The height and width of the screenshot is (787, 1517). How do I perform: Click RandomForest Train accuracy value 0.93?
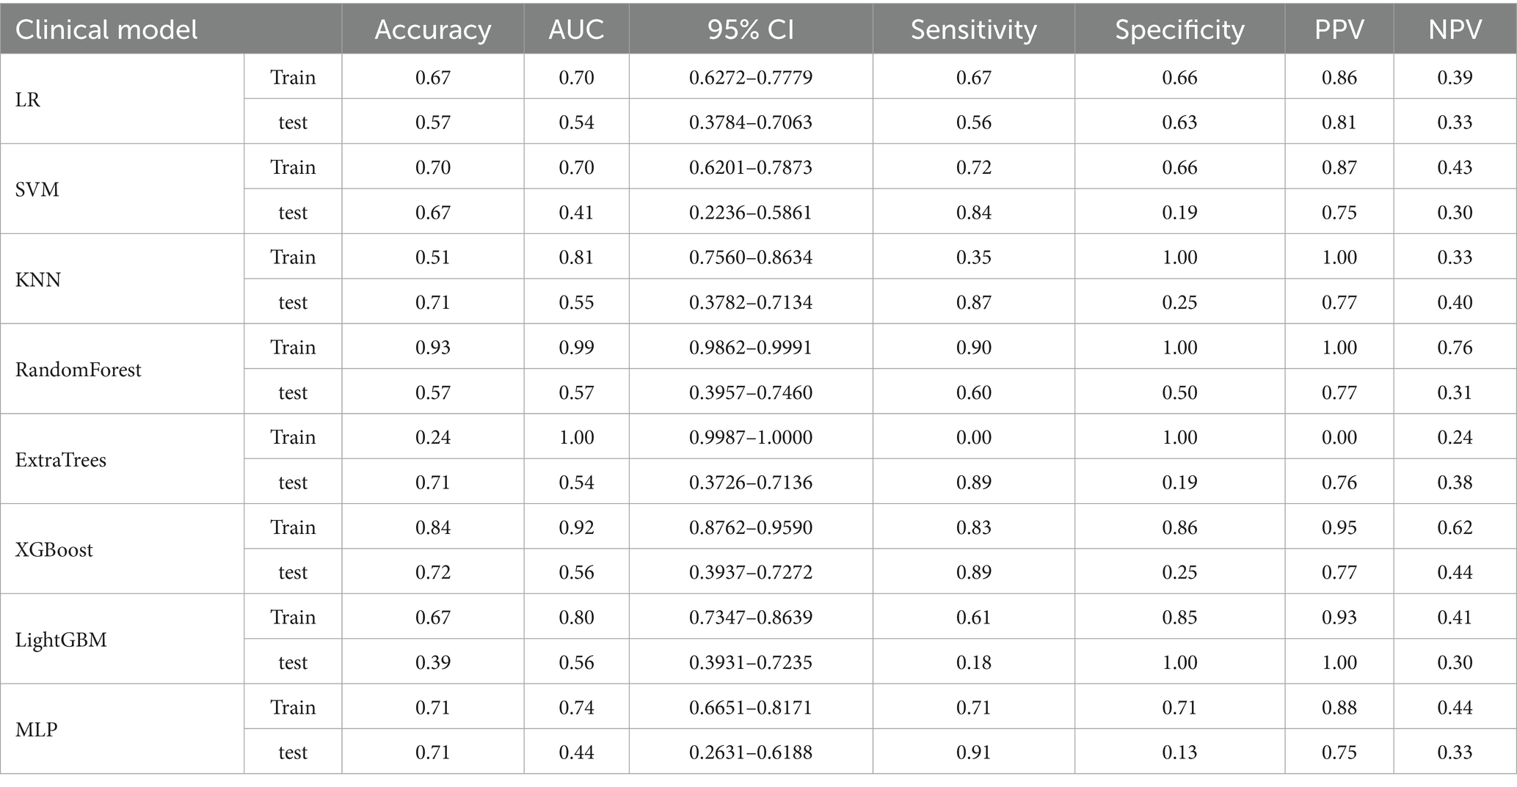point(432,348)
